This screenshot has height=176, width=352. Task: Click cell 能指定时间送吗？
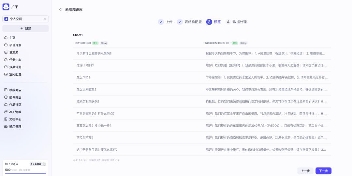click(88, 102)
